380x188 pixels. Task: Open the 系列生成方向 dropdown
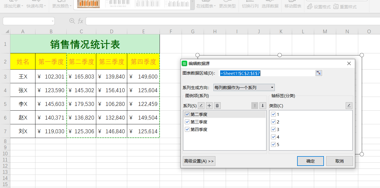[244, 87]
